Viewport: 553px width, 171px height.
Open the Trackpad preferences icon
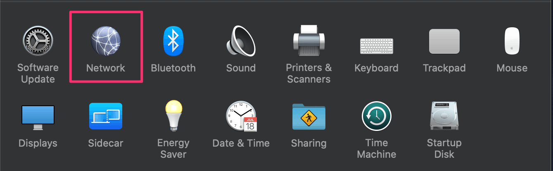(x=444, y=41)
